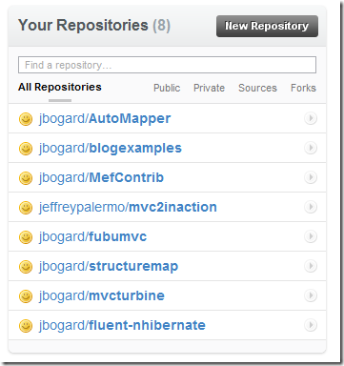Click the smiley icon beside jeffreypalermo/mvc2inaction
The height and width of the screenshot is (366, 344).
(26, 208)
